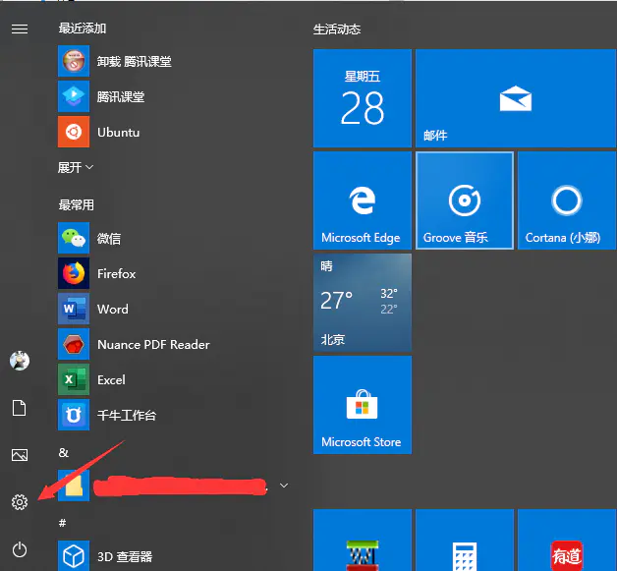This screenshot has height=571, width=617.
Task: Open the hamburger menu at top left
Action: coord(20,29)
